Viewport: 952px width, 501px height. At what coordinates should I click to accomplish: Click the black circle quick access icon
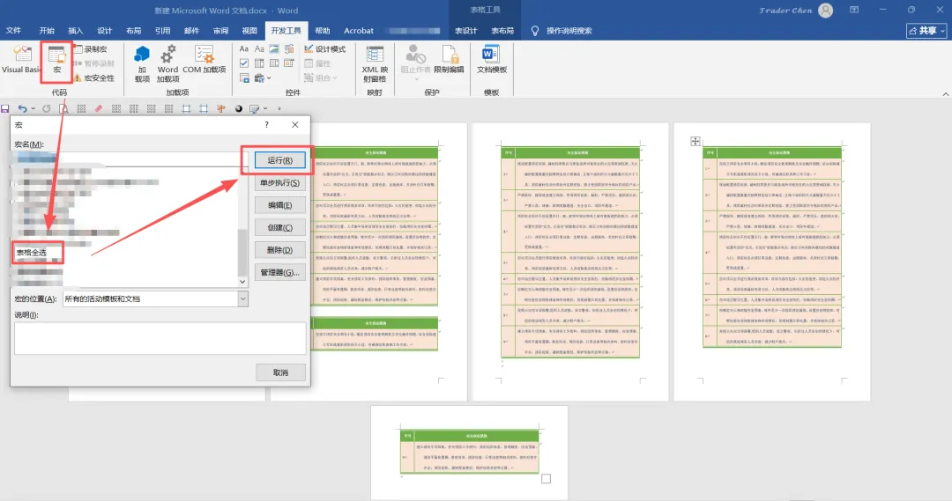coord(239,108)
